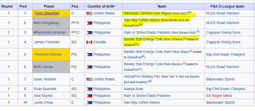Follow the Petron Blaze link
The height and width of the screenshot is (111, 255).
point(180,52)
